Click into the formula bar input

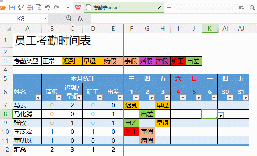coord(174,18)
